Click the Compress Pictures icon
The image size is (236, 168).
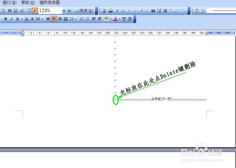click(x=159, y=11)
